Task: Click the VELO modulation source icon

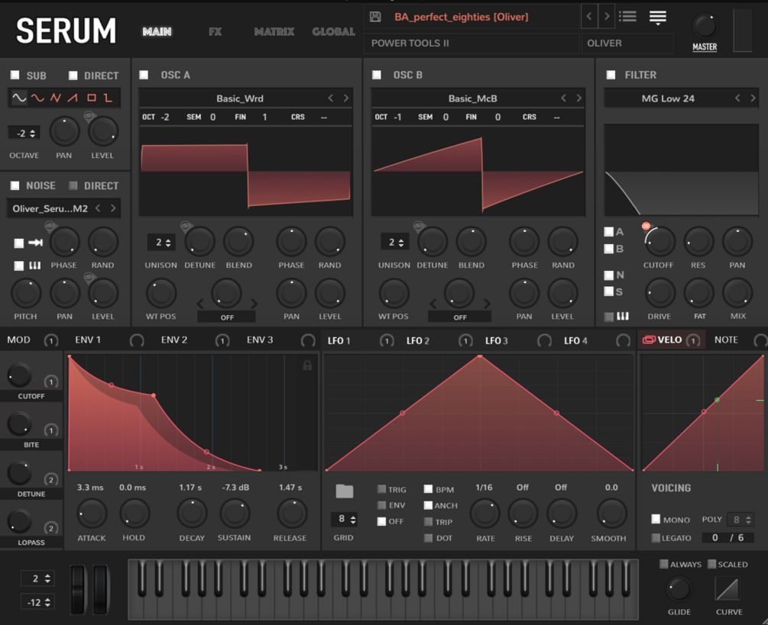Action: 649,340
